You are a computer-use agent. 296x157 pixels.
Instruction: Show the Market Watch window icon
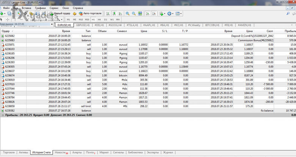pyautogui.click(x=19, y=14)
